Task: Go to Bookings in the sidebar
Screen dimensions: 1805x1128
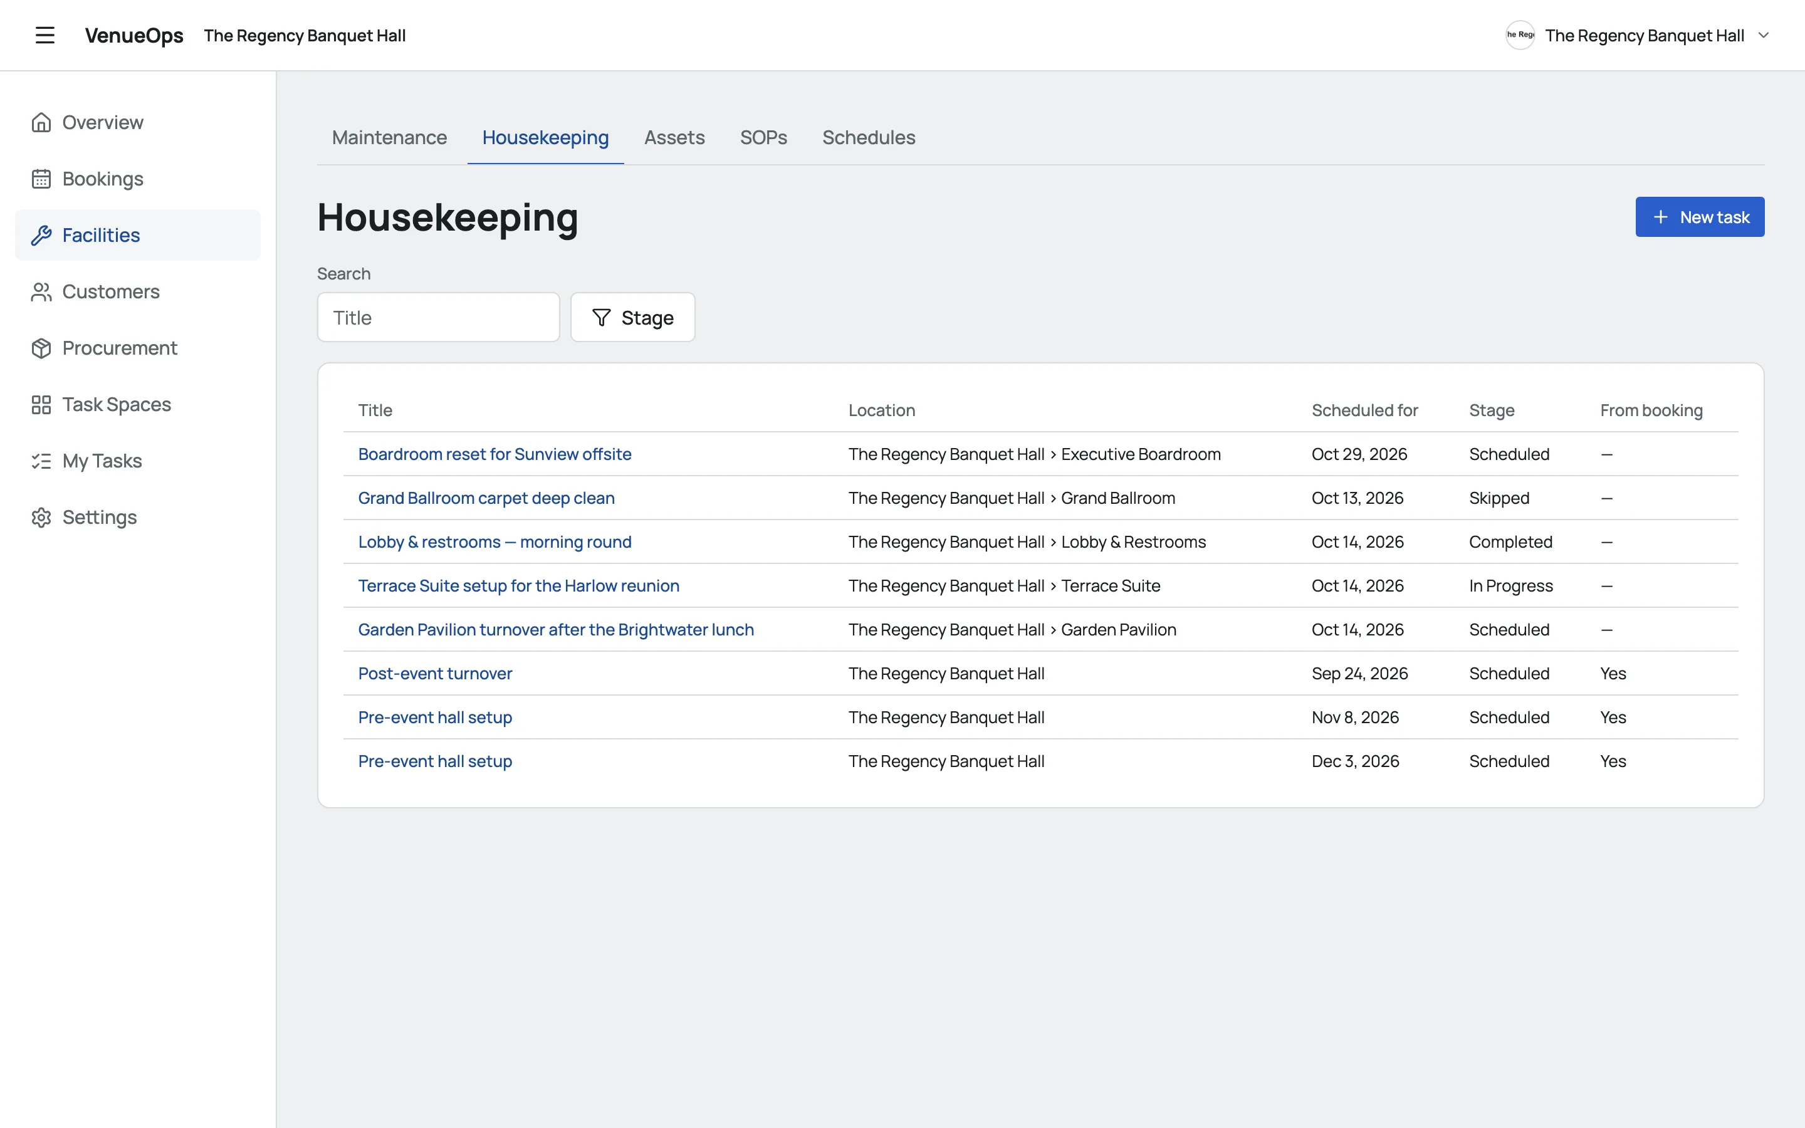Action: 138,179
